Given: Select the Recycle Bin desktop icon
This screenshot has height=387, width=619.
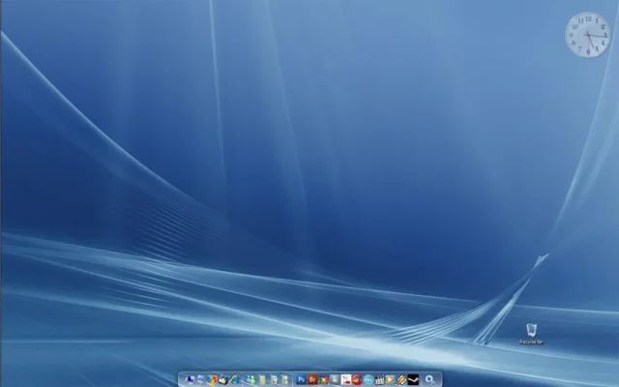Looking at the screenshot, I should point(531,332).
